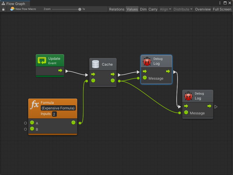233x175 pixels.
Task: Toggle the Values display option
Action: coord(132,9)
